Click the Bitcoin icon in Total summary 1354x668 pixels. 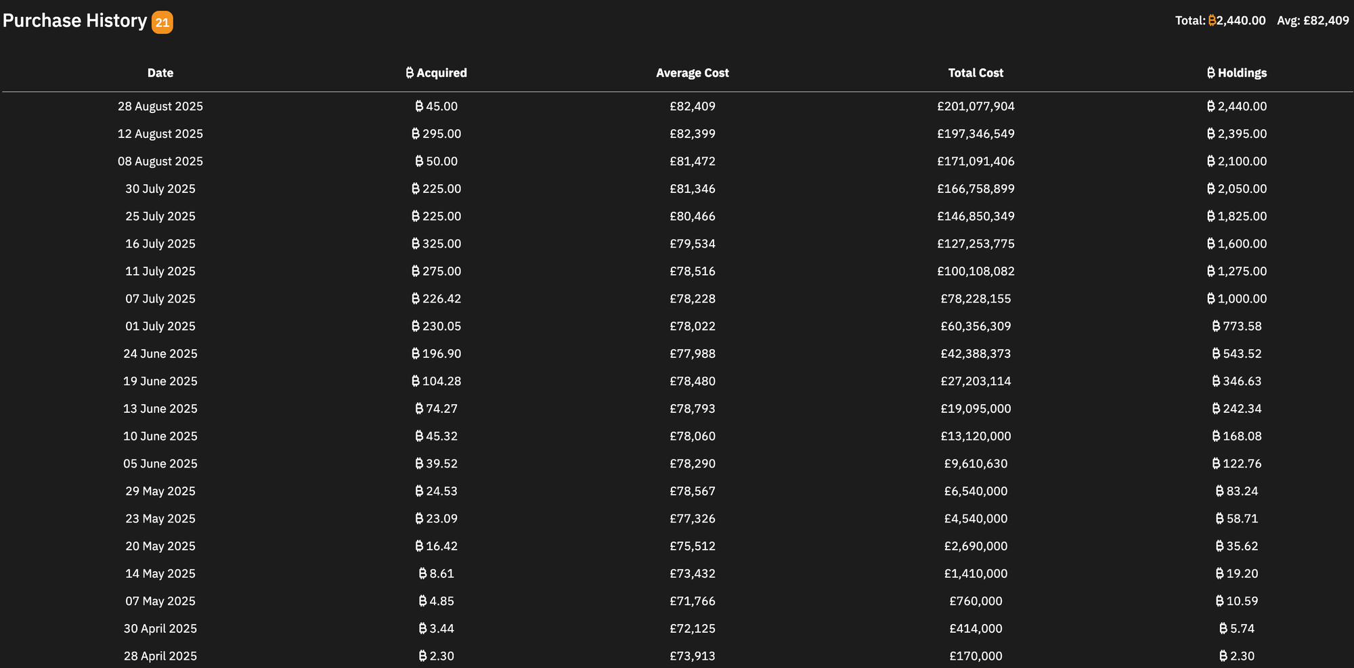click(1212, 21)
